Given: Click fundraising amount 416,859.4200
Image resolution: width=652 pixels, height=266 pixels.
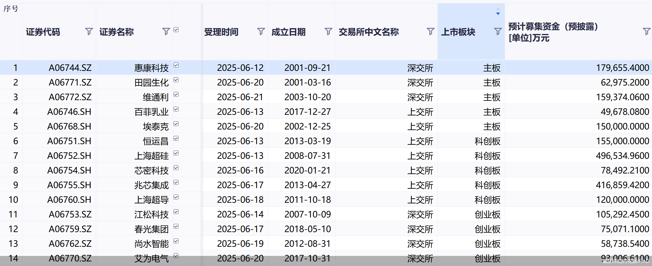Looking at the screenshot, I should (623, 185).
